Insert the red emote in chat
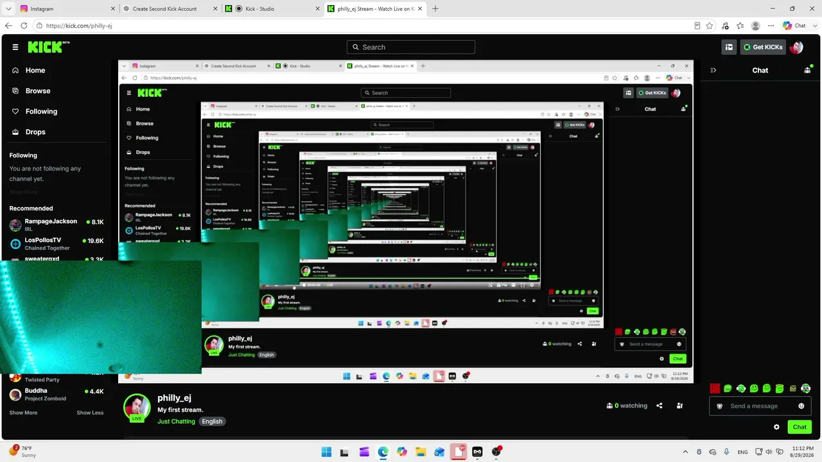This screenshot has width=822, height=462. (715, 388)
